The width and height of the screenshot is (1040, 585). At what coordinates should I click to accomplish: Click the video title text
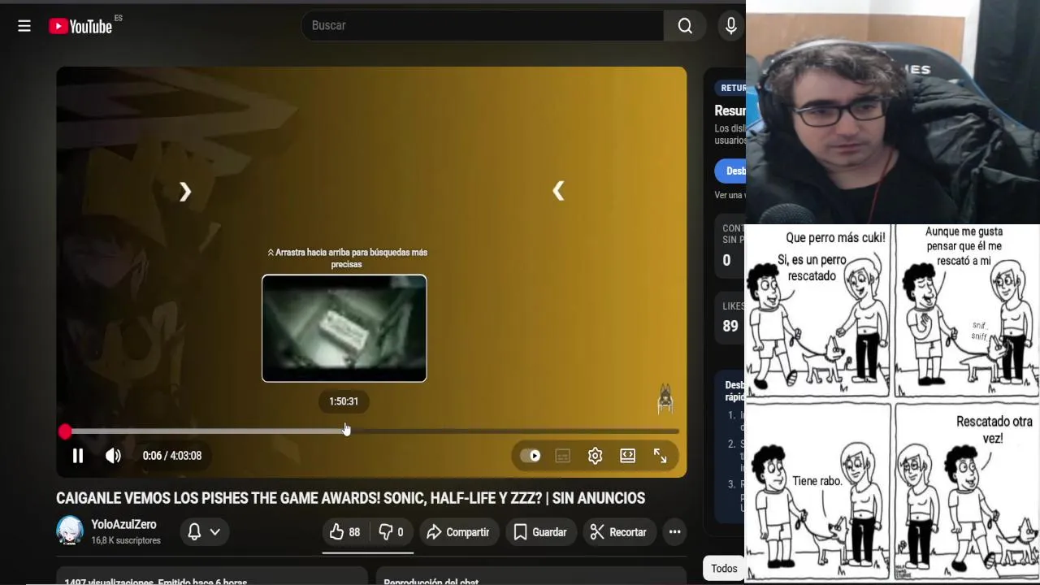click(350, 498)
